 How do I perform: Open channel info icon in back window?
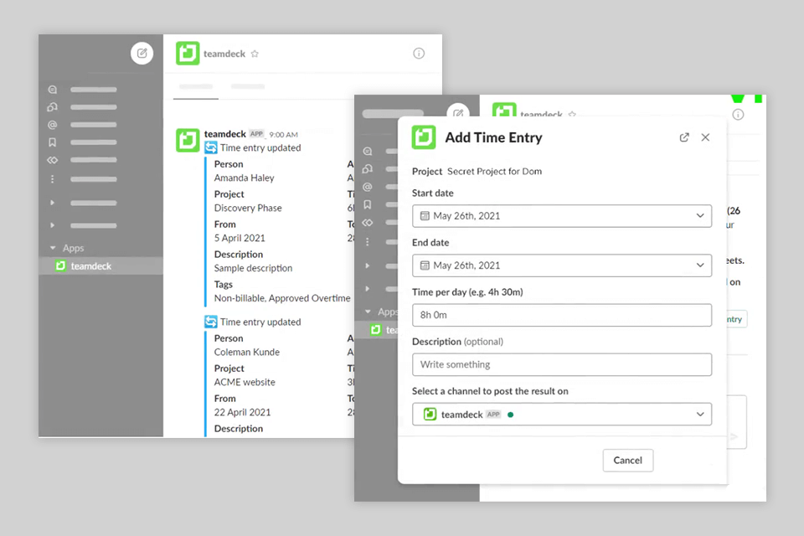click(419, 54)
